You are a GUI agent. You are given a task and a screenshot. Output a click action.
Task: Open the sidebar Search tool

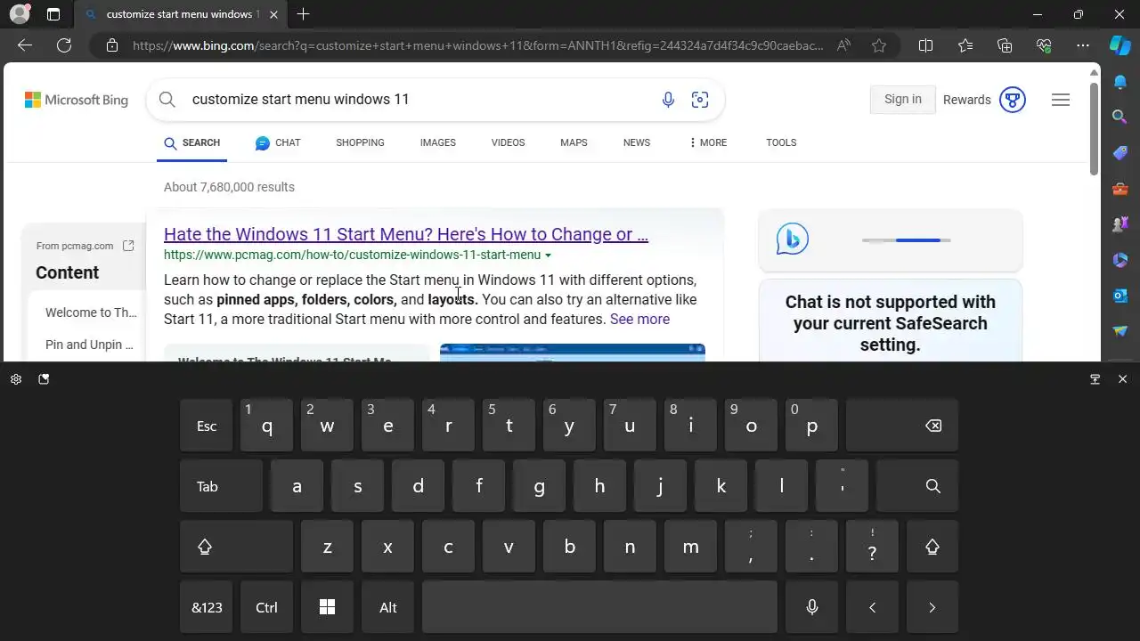[1120, 117]
